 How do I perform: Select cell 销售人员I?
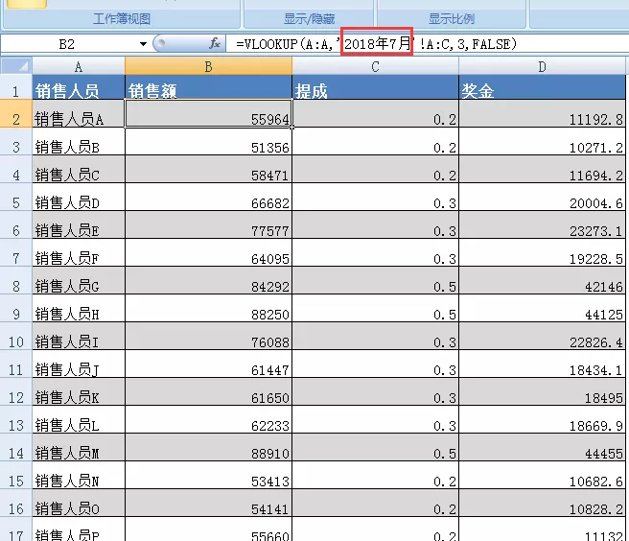click(x=79, y=337)
